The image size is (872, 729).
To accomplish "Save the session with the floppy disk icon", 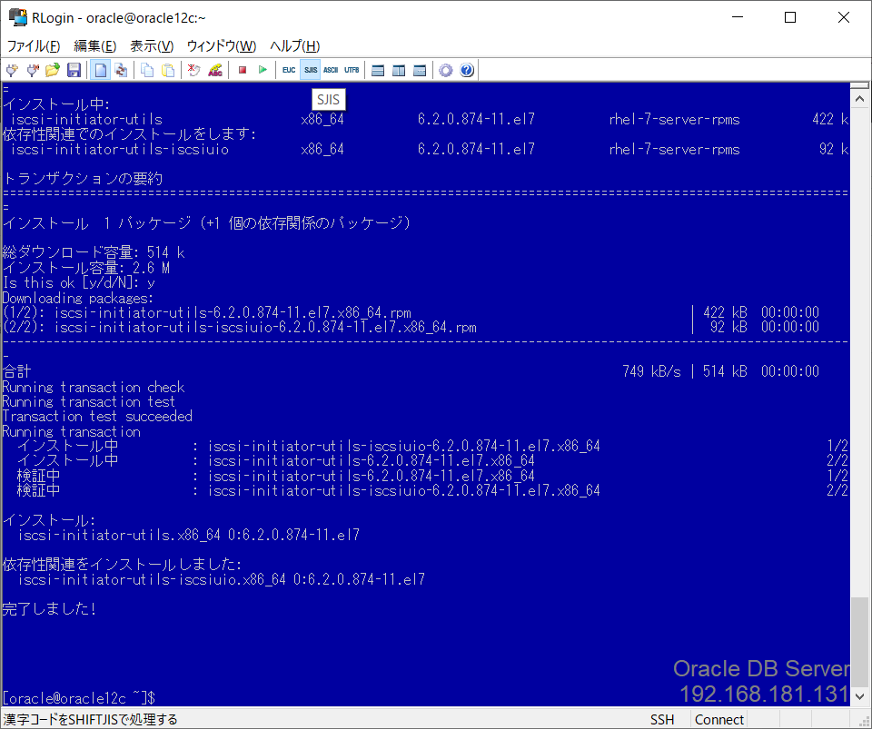I will coord(72,70).
